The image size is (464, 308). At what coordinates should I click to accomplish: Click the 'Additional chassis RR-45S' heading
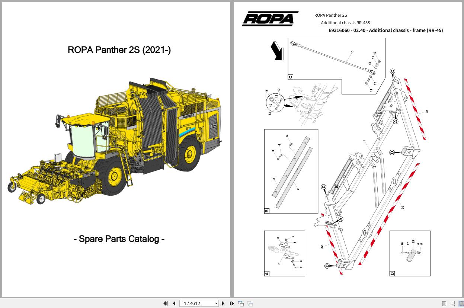pyautogui.click(x=346, y=23)
